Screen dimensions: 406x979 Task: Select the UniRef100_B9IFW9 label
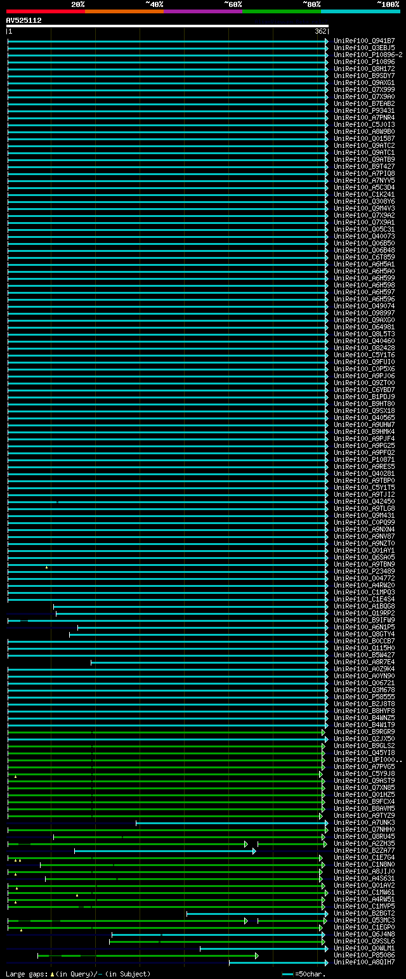[364, 621]
